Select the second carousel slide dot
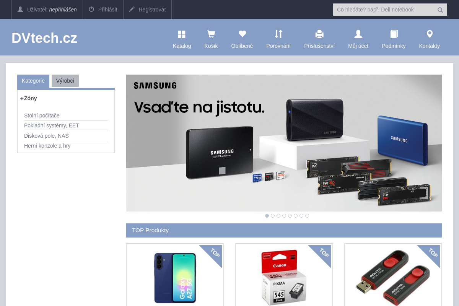459x306 pixels. tap(273, 216)
